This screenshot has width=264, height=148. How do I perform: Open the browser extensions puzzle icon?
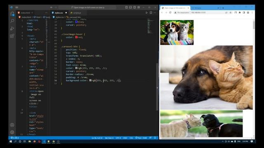coord(240,13)
